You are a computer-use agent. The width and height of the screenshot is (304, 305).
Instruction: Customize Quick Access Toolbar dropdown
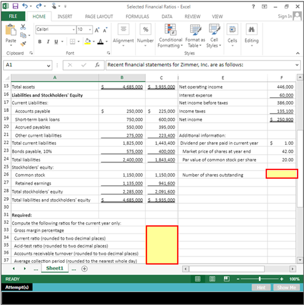65,6
